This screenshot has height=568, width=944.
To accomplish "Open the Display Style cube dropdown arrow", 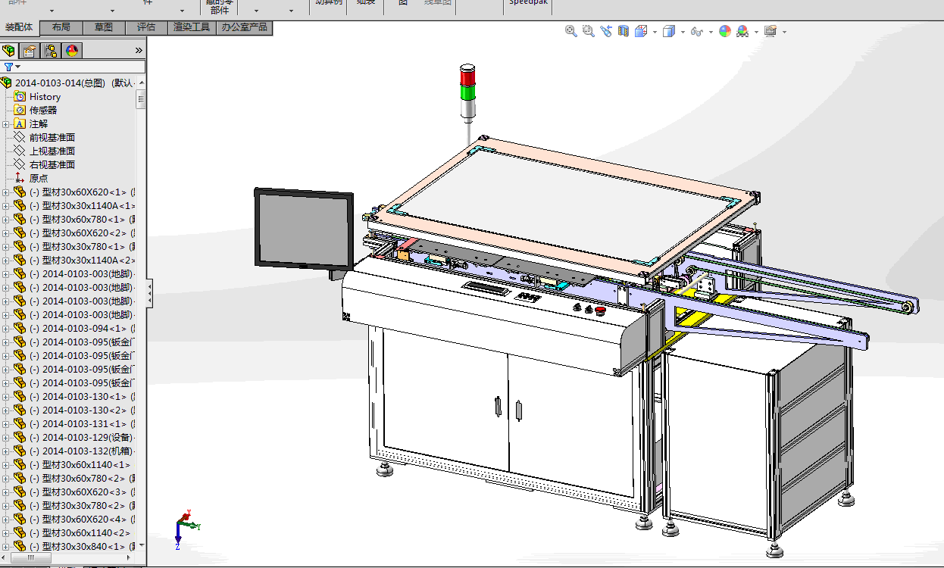I will click(683, 32).
